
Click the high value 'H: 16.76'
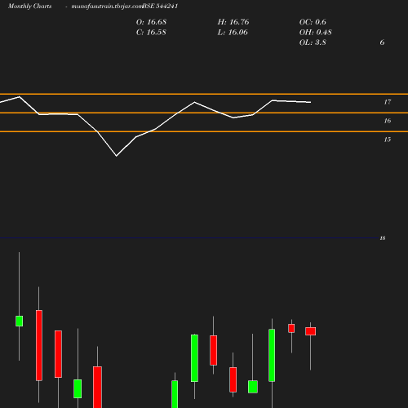233,22
